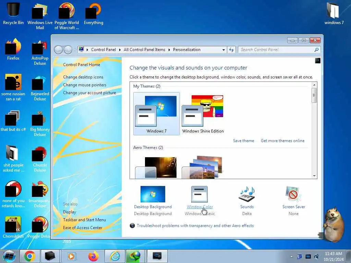Click Change your account picture link
The image size is (351, 263).
coord(89,93)
